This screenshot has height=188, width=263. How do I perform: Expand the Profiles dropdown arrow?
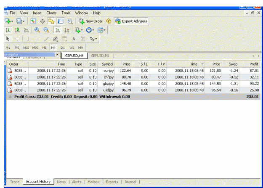coord(24,21)
